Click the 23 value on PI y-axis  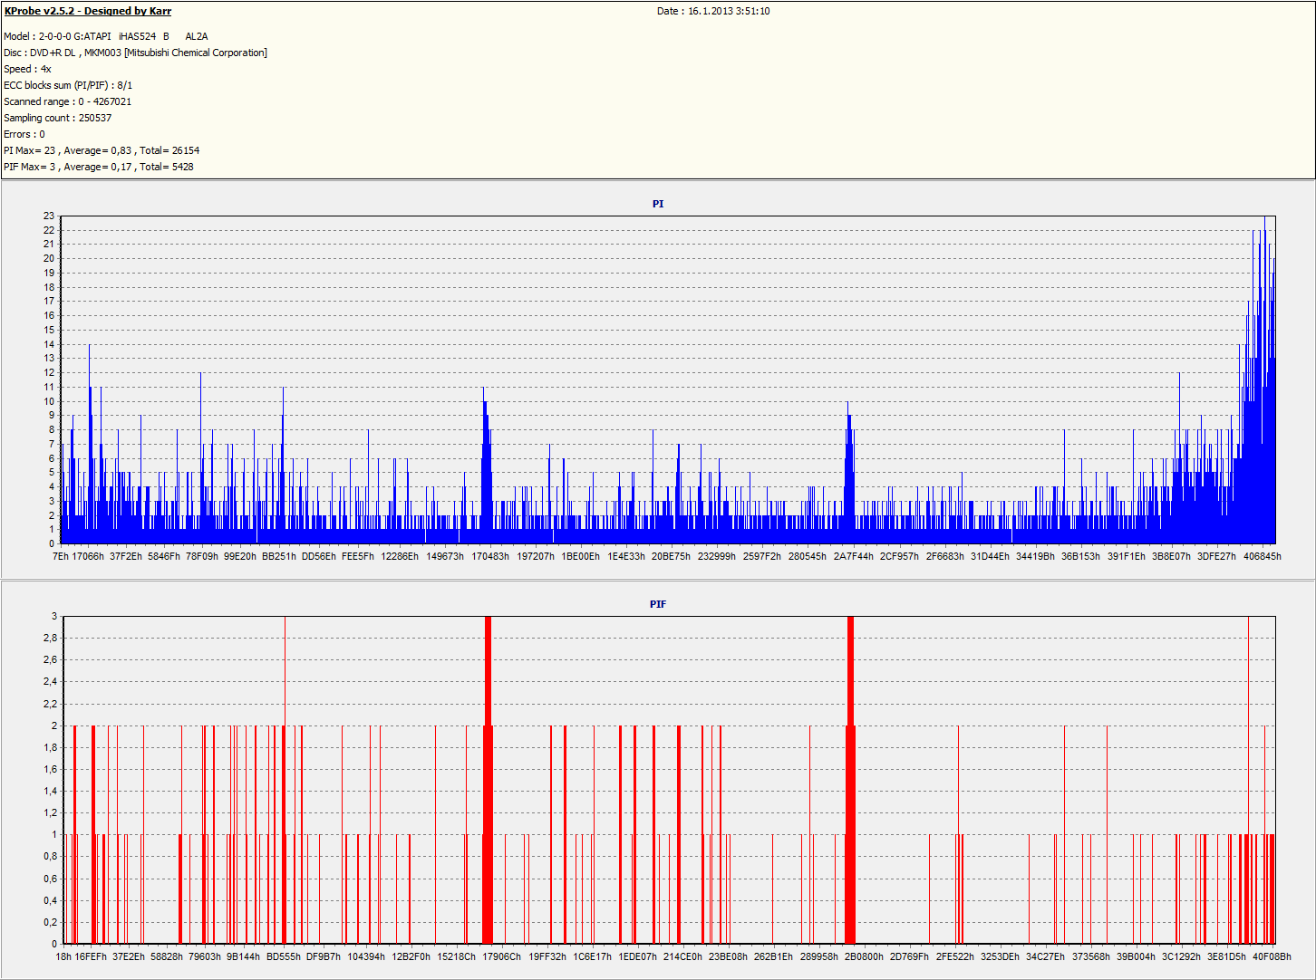pyautogui.click(x=49, y=216)
